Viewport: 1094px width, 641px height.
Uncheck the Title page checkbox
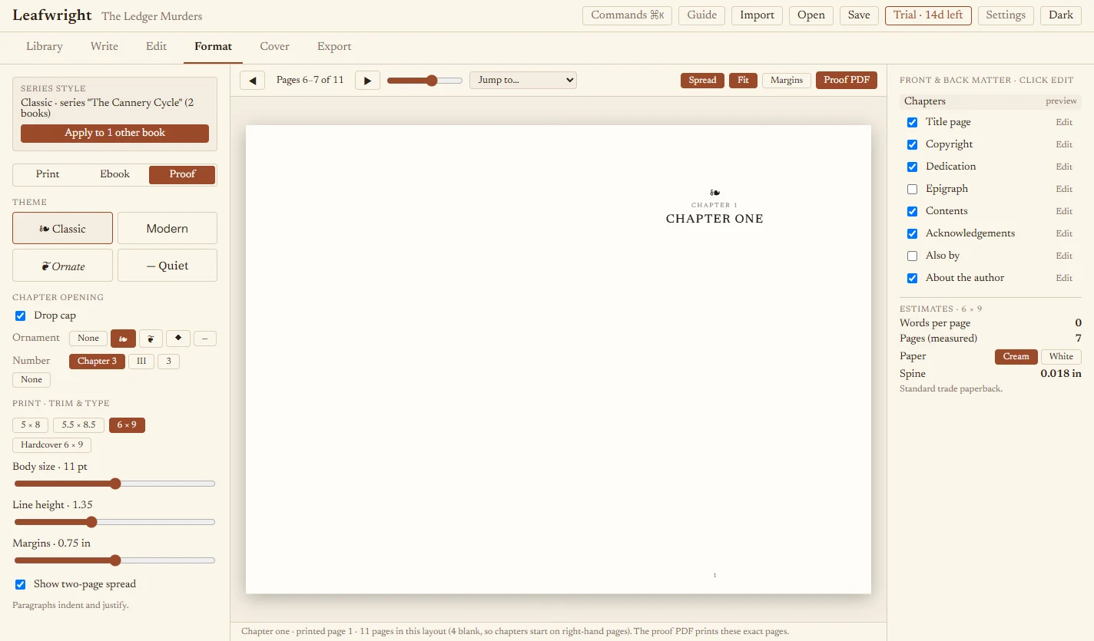[x=913, y=122]
